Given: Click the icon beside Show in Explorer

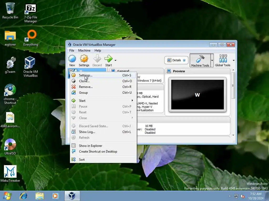Looking at the screenshot, I should [74, 146].
